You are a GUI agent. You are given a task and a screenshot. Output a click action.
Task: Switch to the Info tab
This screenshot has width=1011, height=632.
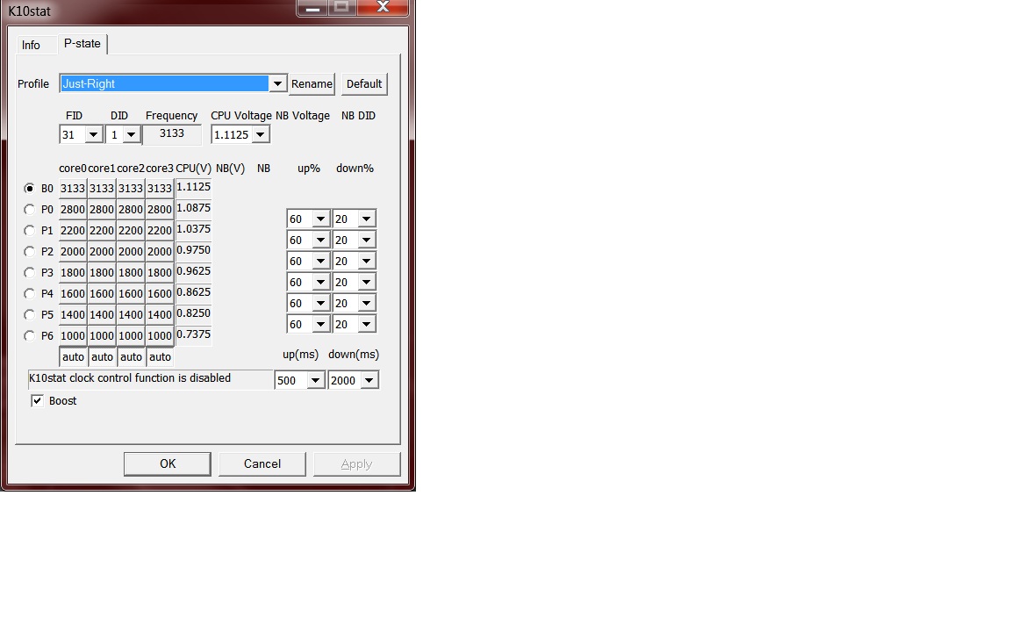point(31,45)
